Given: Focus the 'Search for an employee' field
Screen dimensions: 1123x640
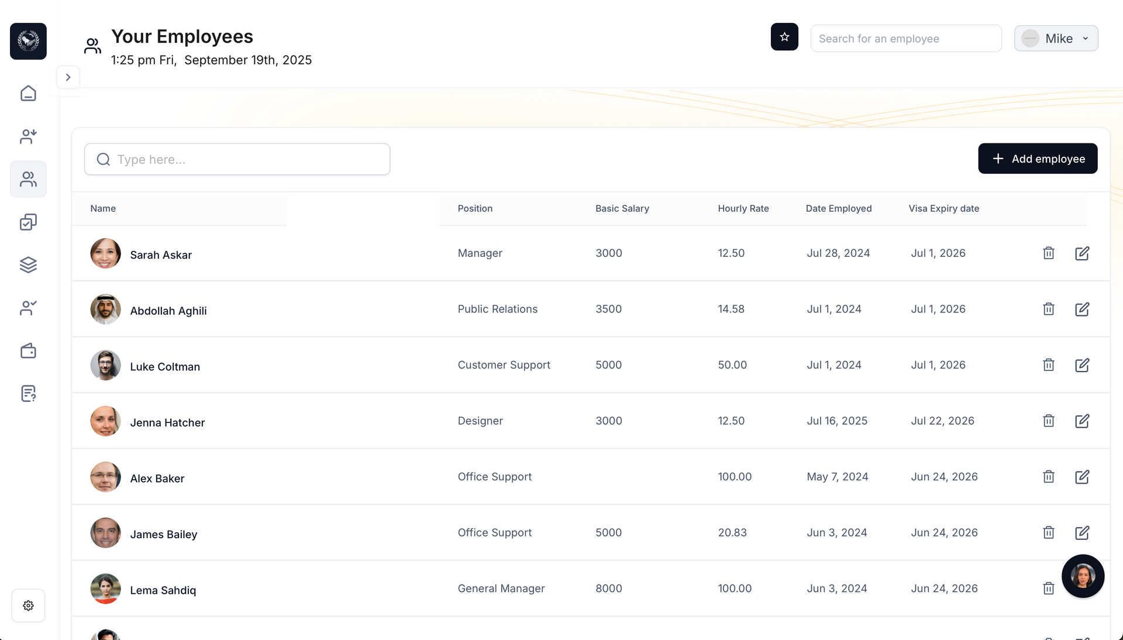Looking at the screenshot, I should pyautogui.click(x=905, y=39).
